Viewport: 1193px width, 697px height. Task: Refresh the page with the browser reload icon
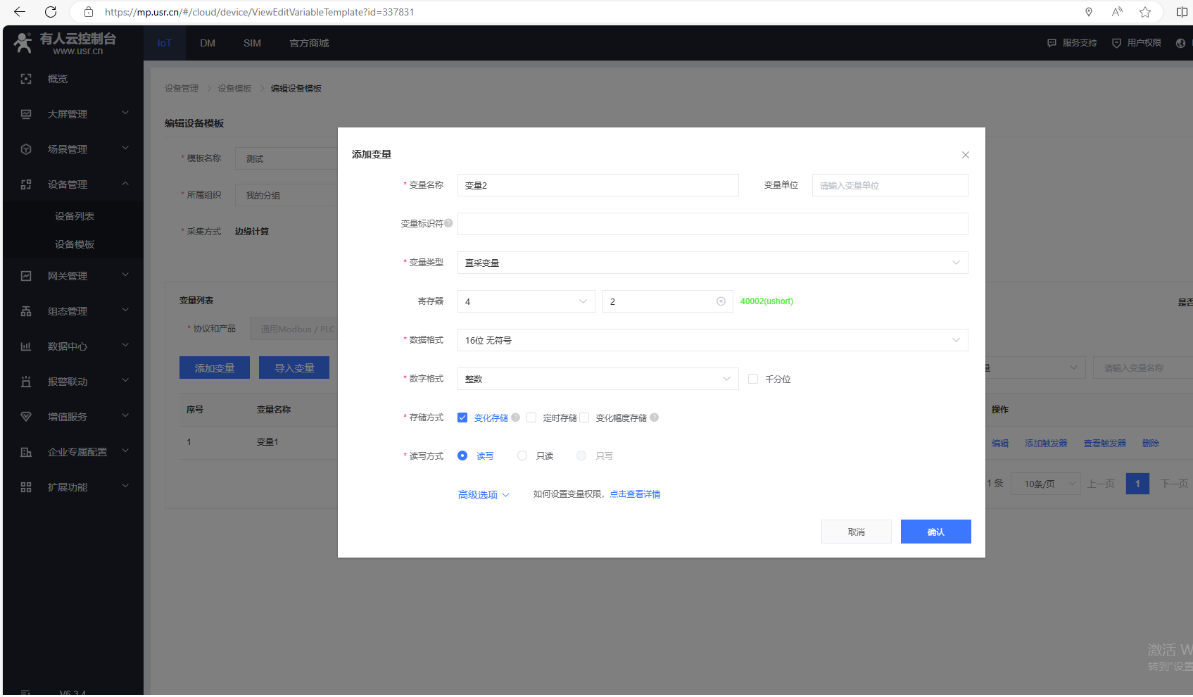tap(51, 12)
